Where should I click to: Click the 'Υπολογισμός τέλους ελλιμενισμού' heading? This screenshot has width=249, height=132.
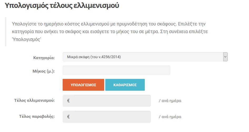coord(62,6)
